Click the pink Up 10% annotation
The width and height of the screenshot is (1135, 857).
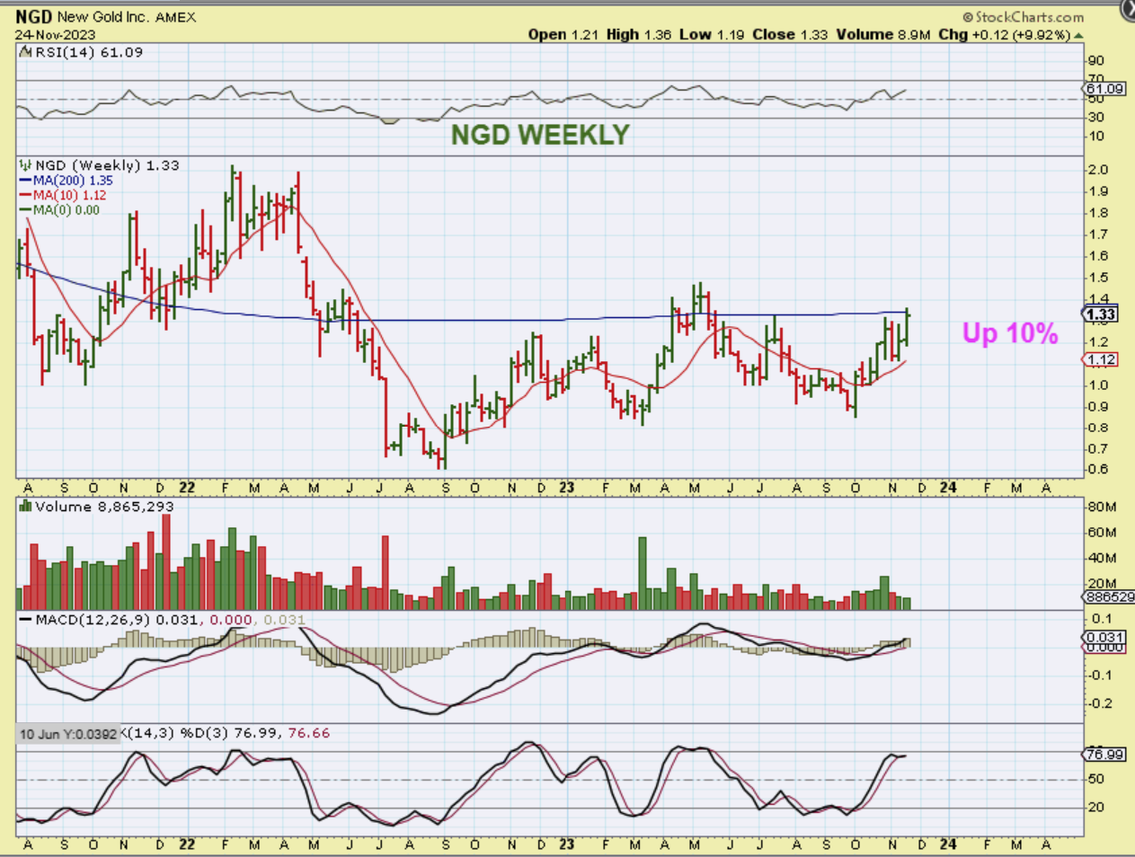pos(1010,333)
